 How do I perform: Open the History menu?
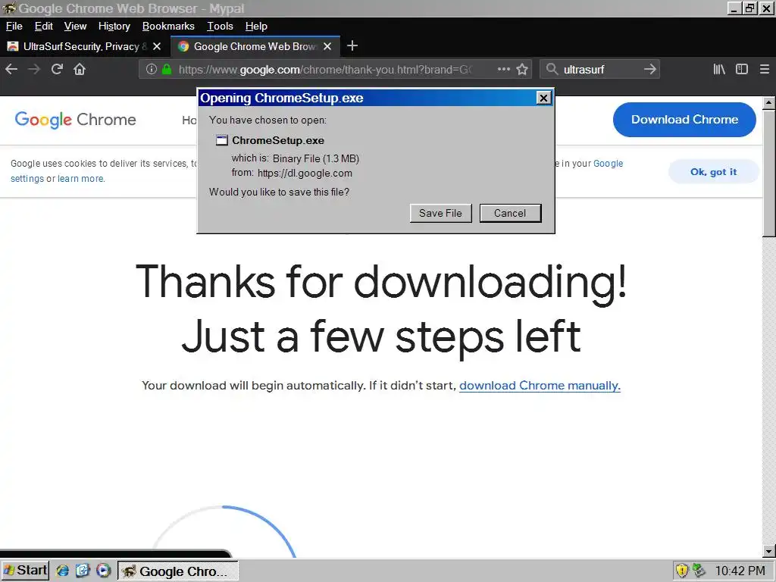pyautogui.click(x=114, y=27)
